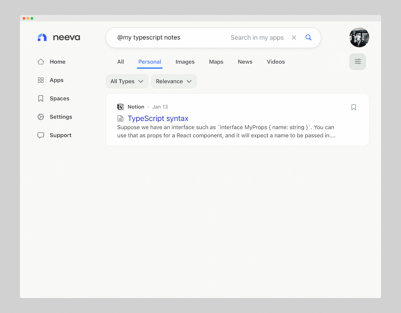This screenshot has width=401, height=313.
Task: Click the Support chat bubble icon
Action: pos(41,135)
